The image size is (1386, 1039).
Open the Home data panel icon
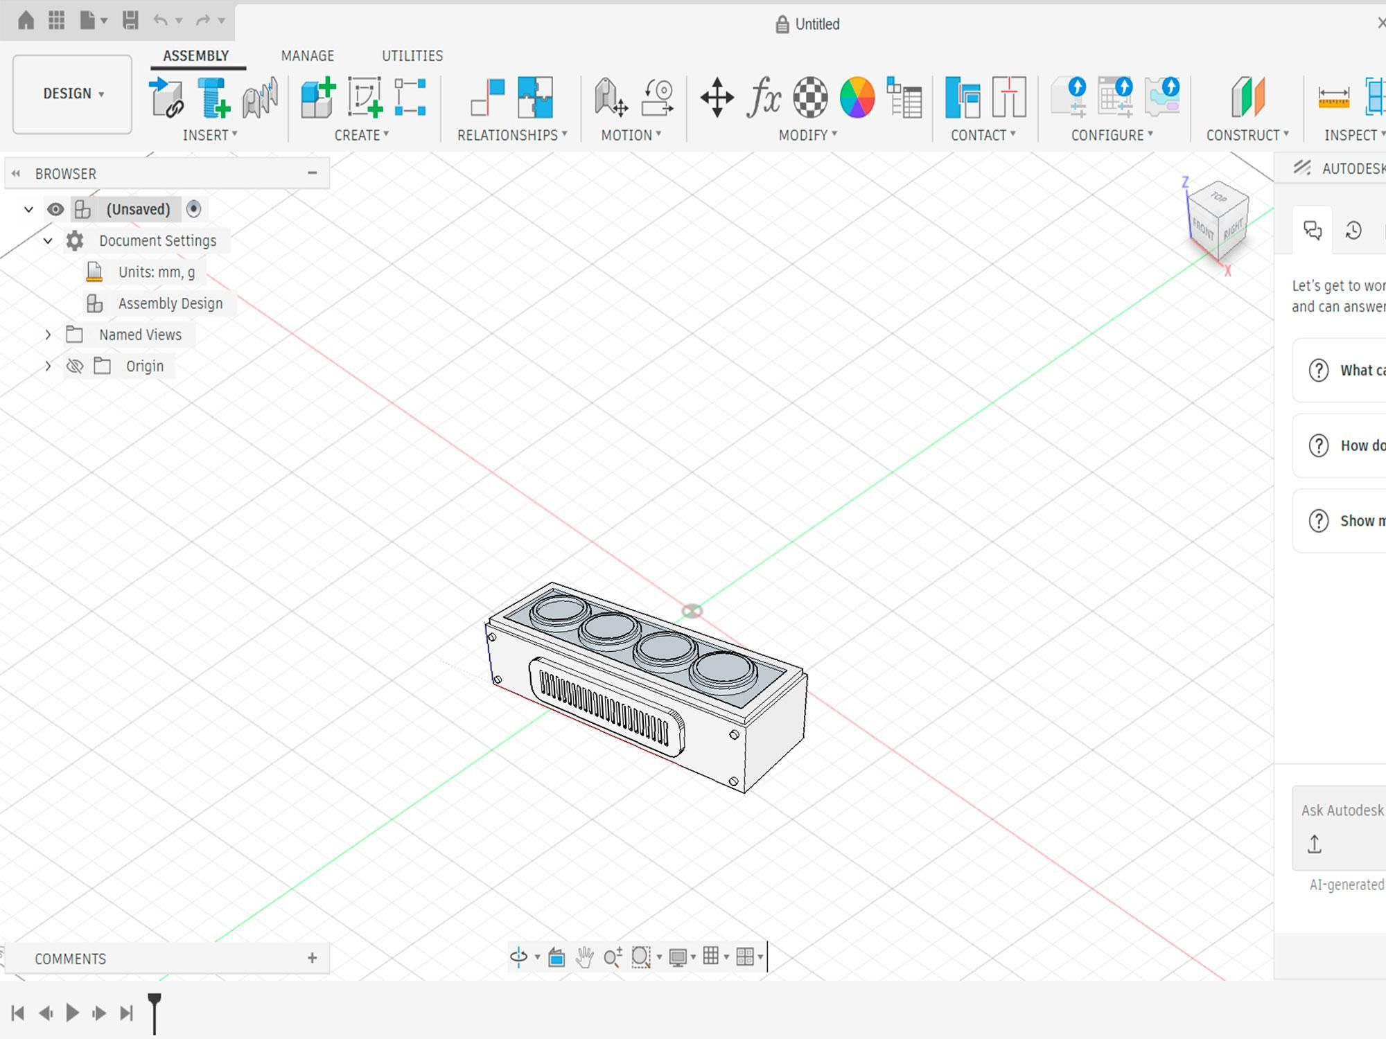pyautogui.click(x=26, y=20)
